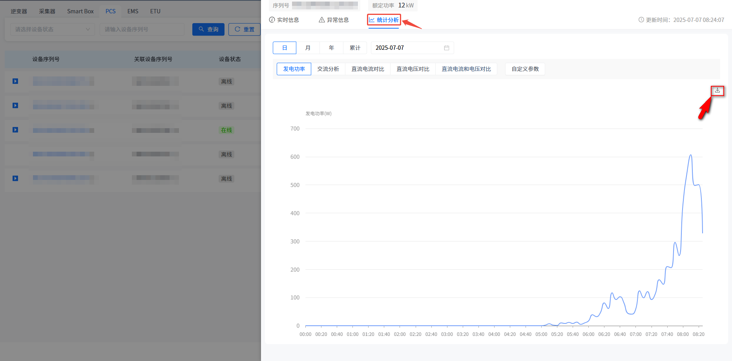
Task: Open the 异常信息 tab
Action: point(334,20)
